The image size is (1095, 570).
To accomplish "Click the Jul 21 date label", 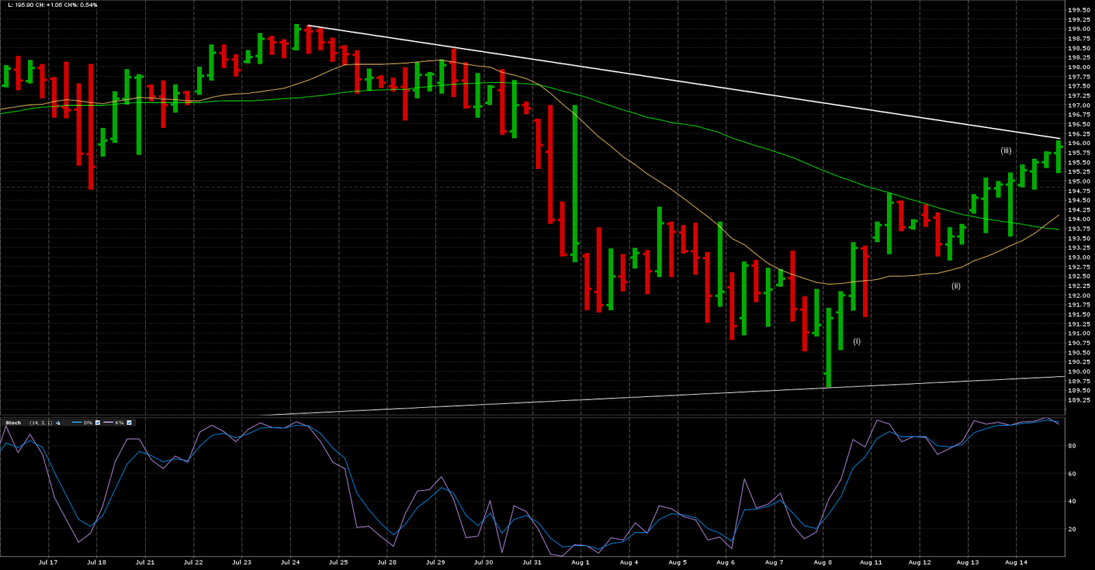I will point(145,562).
